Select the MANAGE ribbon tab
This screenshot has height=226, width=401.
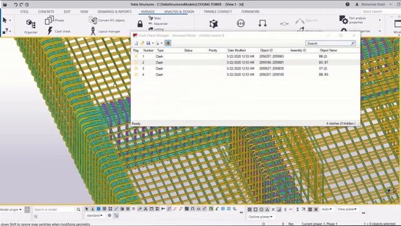[148, 11]
